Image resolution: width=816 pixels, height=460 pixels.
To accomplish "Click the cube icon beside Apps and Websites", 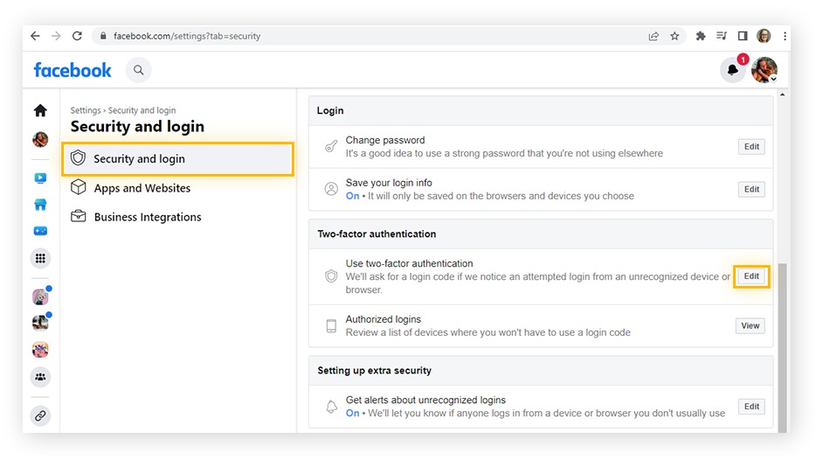I will pyautogui.click(x=78, y=187).
